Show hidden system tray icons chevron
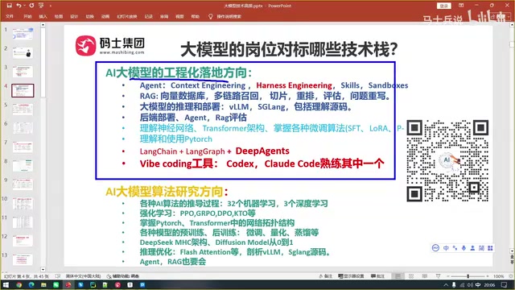This screenshot has height=290, width=515. [446, 285]
